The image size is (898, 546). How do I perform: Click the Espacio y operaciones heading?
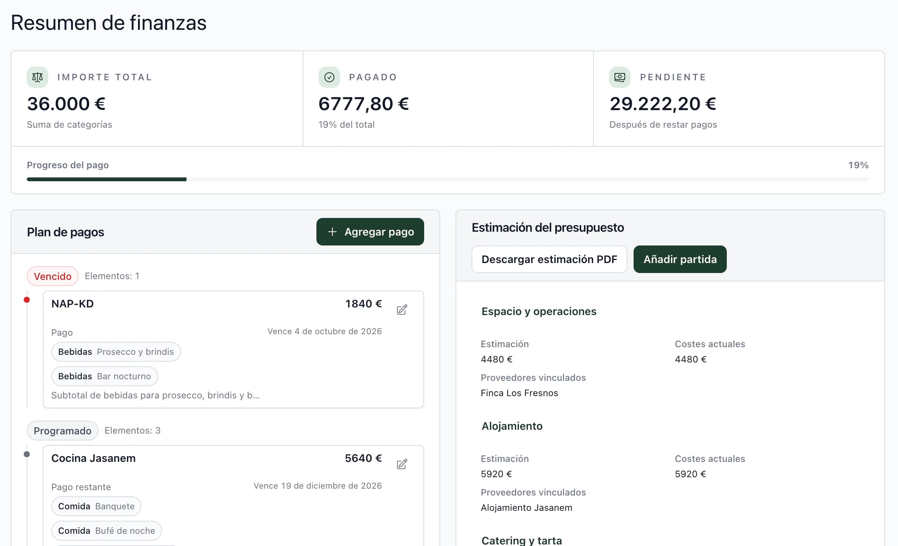click(539, 311)
